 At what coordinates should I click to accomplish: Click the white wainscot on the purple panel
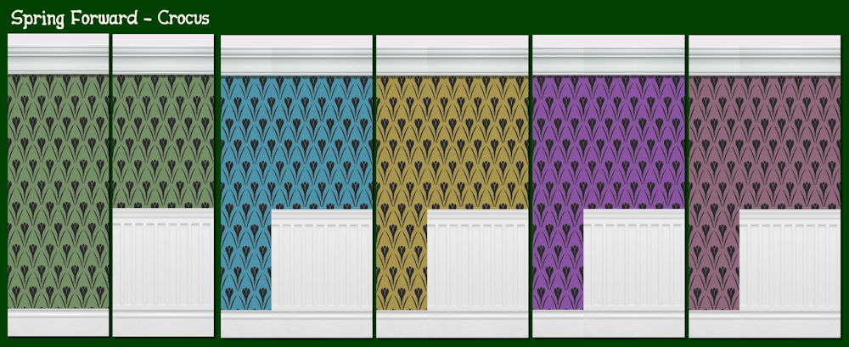633,260
